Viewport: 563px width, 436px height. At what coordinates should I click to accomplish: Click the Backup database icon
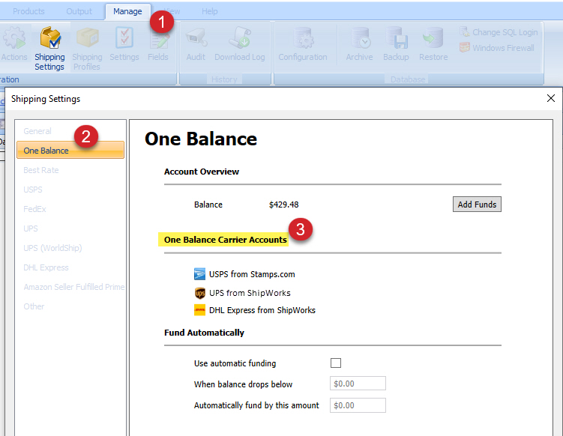(x=396, y=43)
